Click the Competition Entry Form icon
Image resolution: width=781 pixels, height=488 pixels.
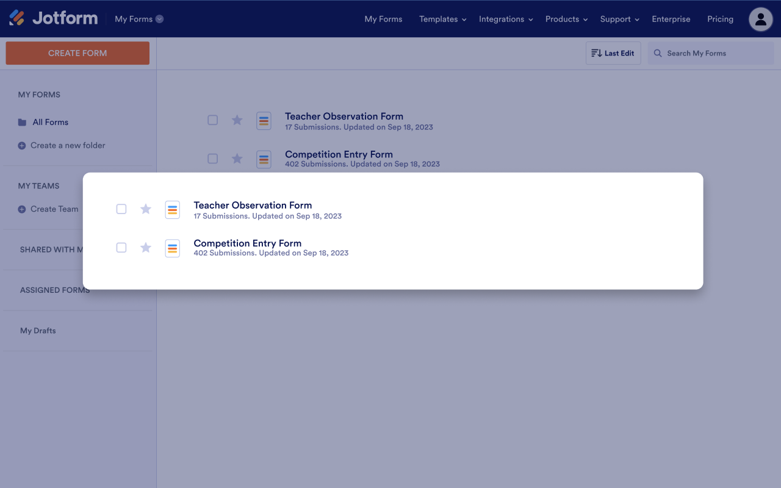(173, 248)
